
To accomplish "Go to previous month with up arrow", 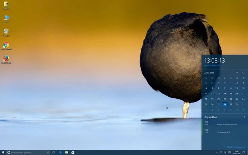I will [x=237, y=73].
